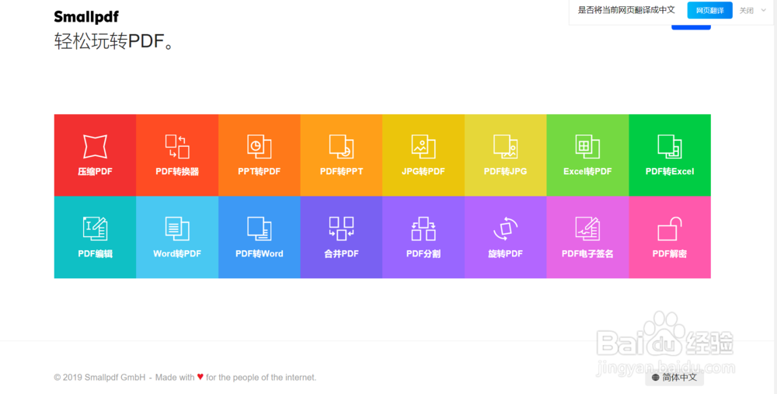This screenshot has height=394, width=777.
Task: Click the JPG转PDF label text
Action: pyautogui.click(x=423, y=172)
